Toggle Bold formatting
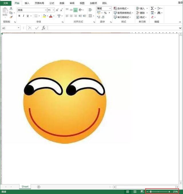The width and height of the screenshot is (183, 194). 19,16
